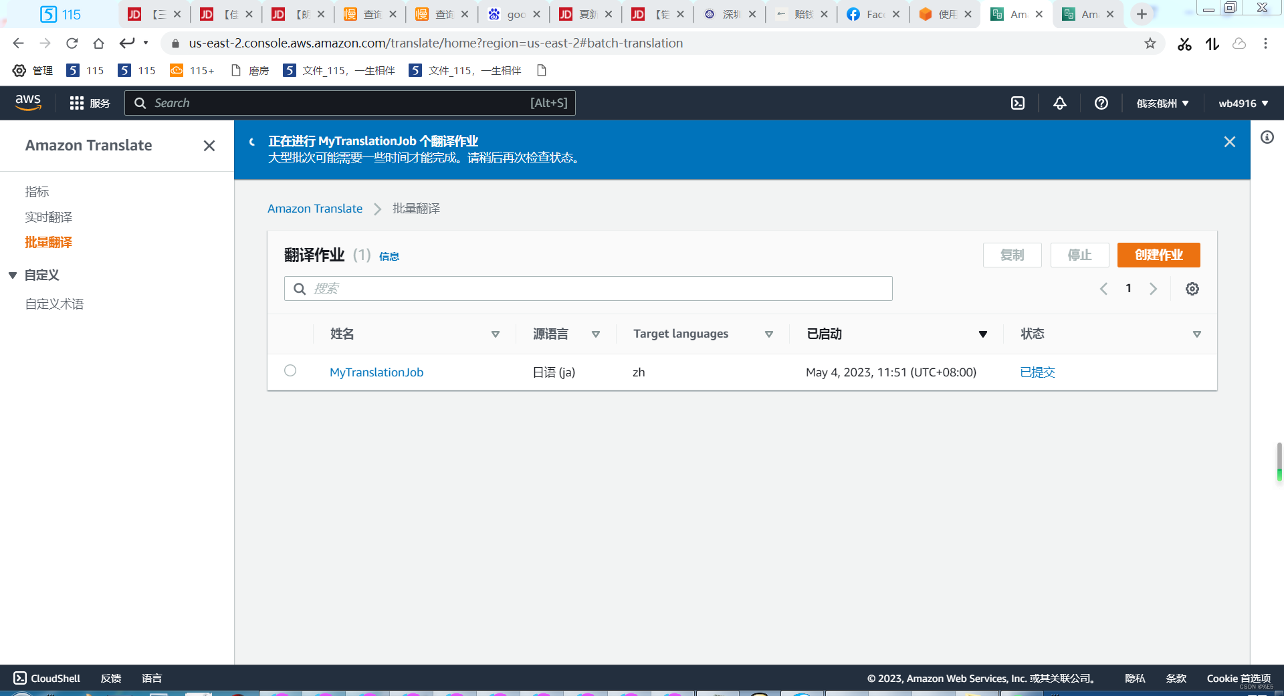The image size is (1284, 696).
Task: Open 隐私 in the footer
Action: pos(1135,678)
